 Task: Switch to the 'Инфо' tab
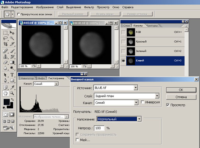click(x=41, y=78)
